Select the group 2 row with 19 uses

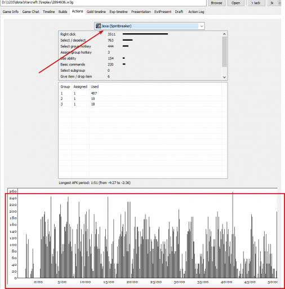tap(140, 99)
